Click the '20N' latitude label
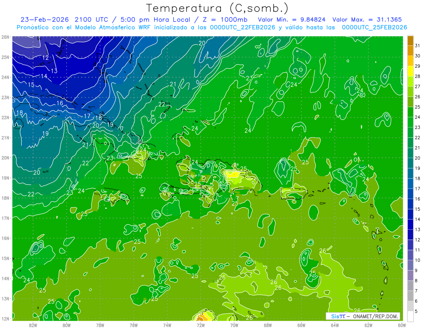This screenshot has width=427, height=330. click(x=5, y=158)
